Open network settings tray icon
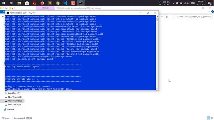 185,3
